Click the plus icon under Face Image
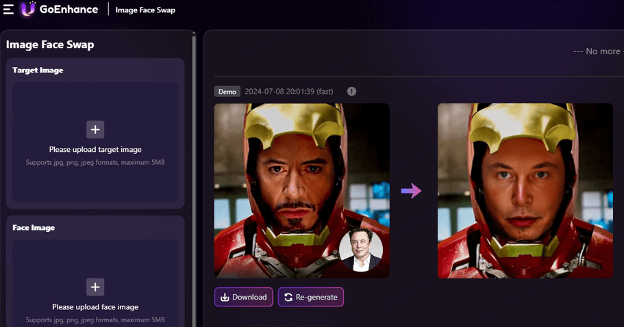 (x=95, y=287)
